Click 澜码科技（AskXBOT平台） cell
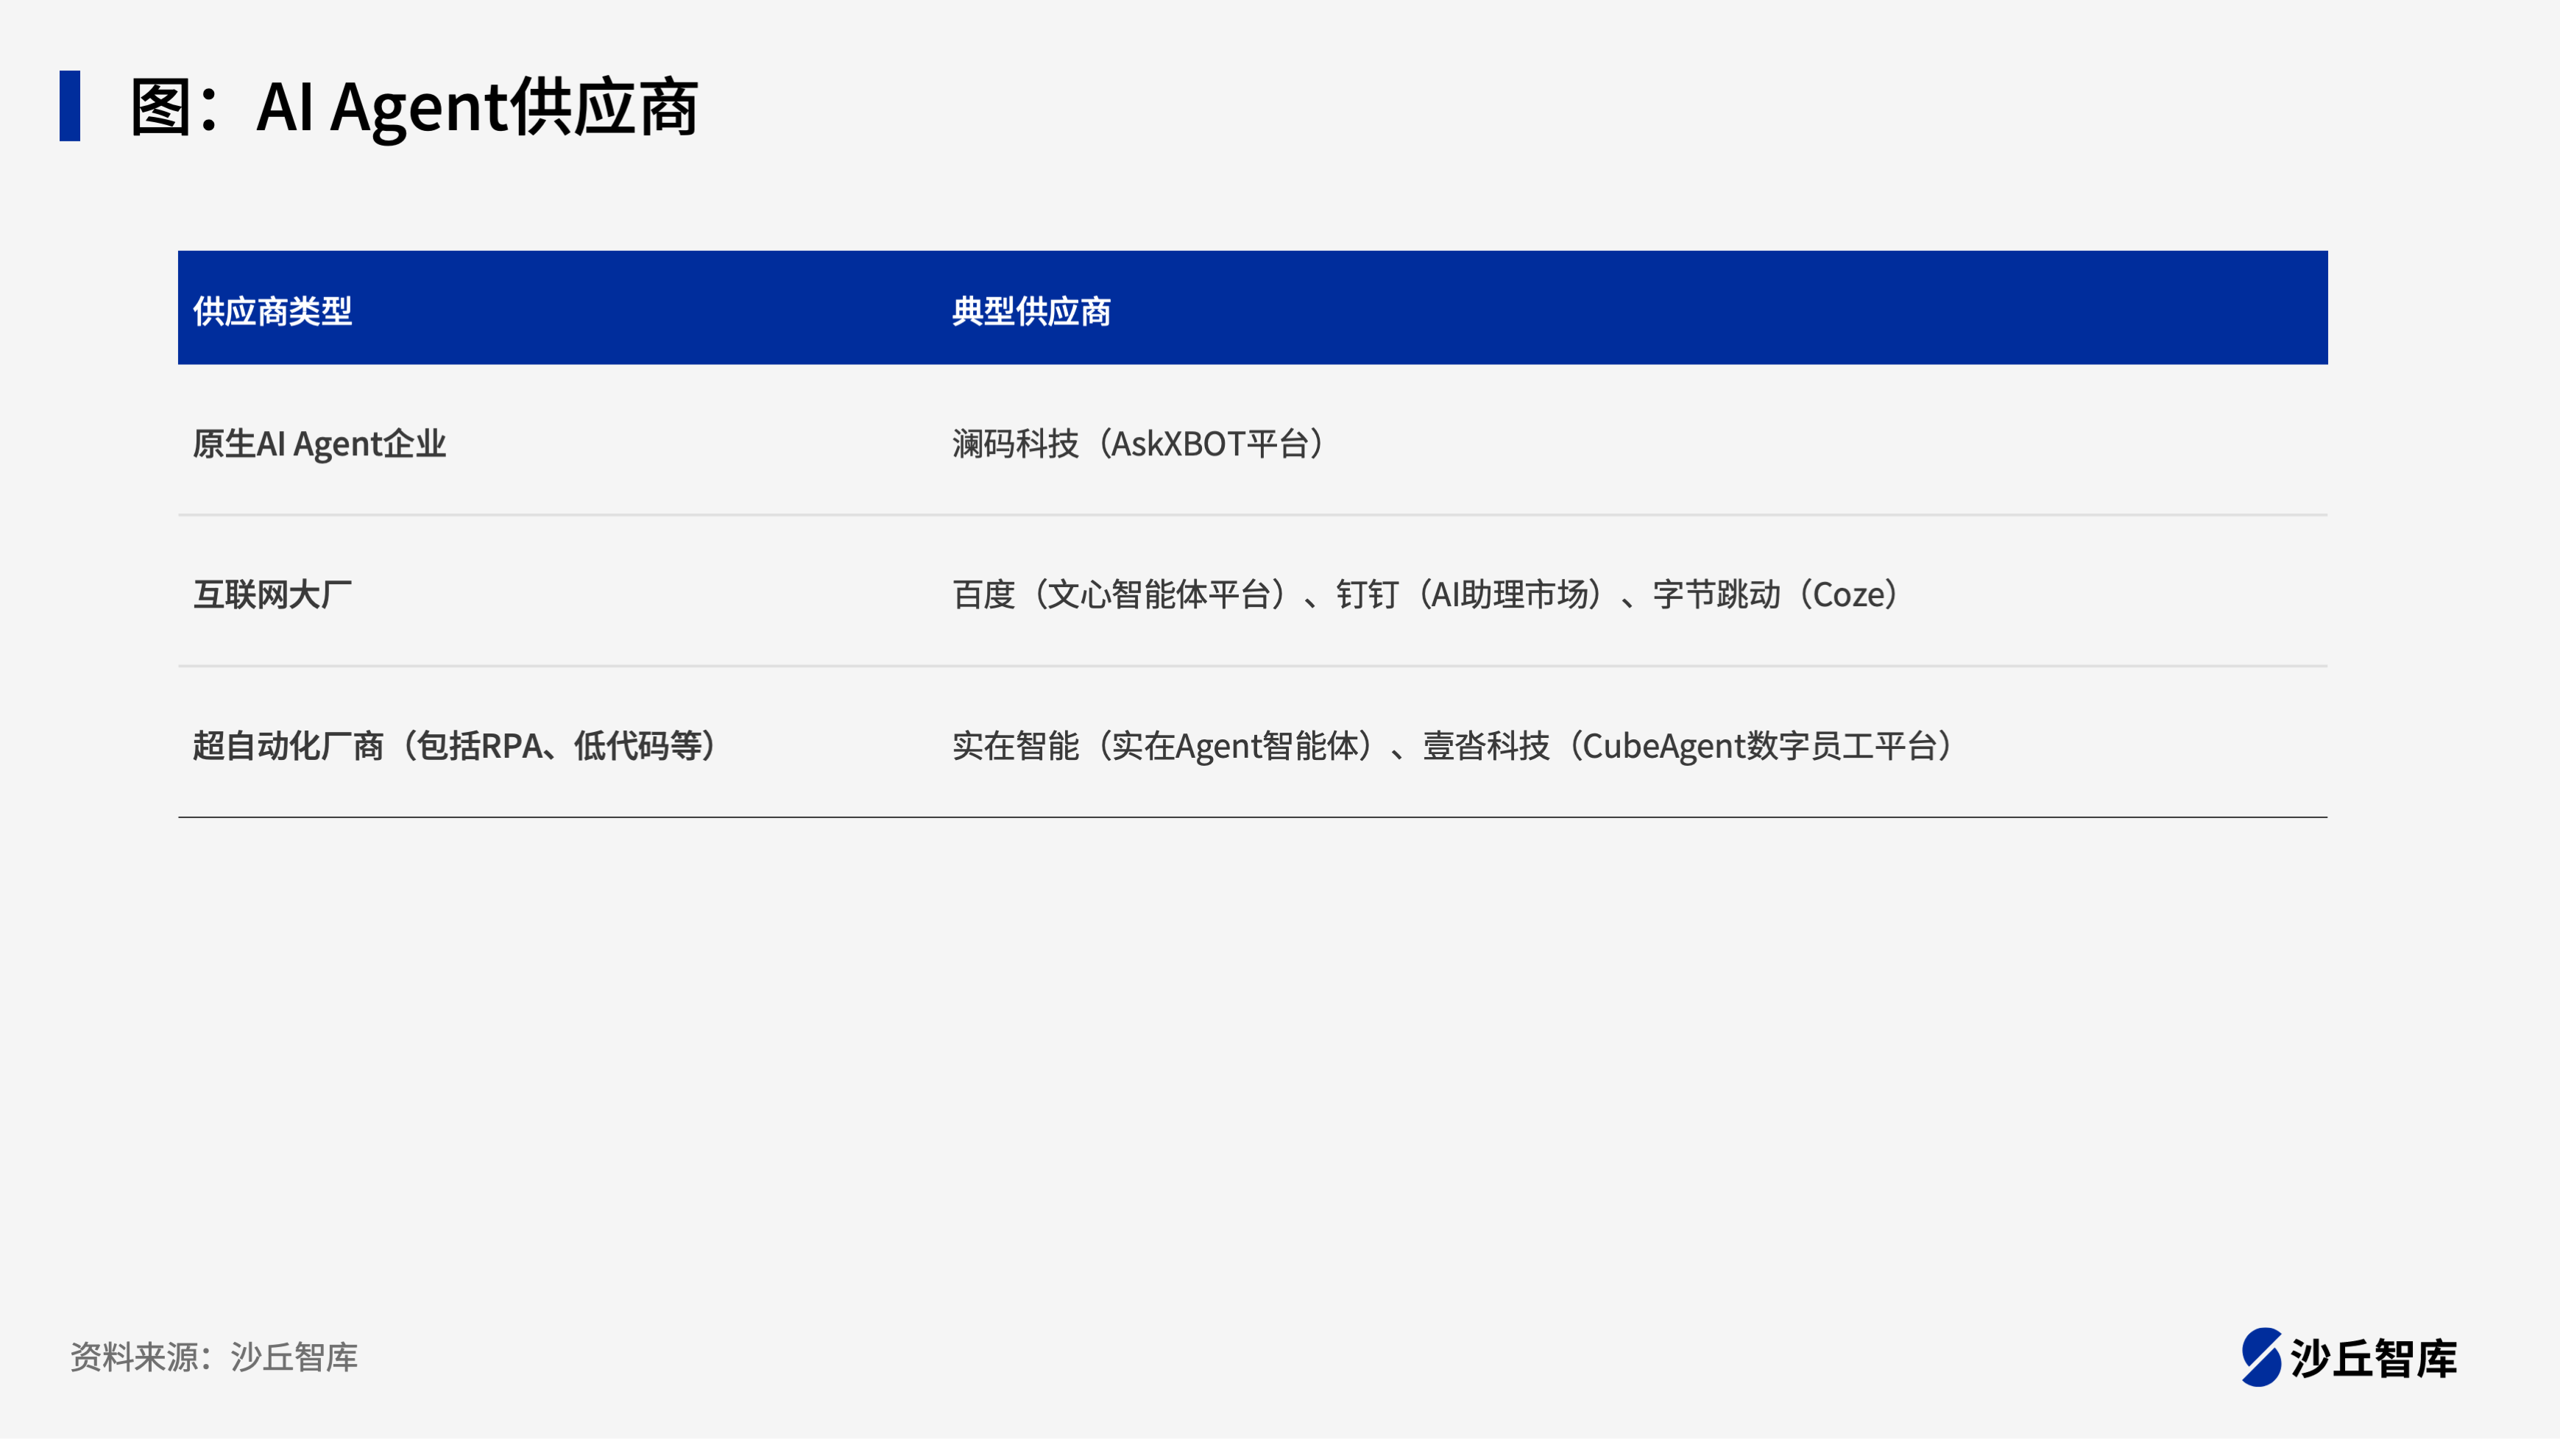This screenshot has height=1439, width=2560. click(x=1139, y=443)
